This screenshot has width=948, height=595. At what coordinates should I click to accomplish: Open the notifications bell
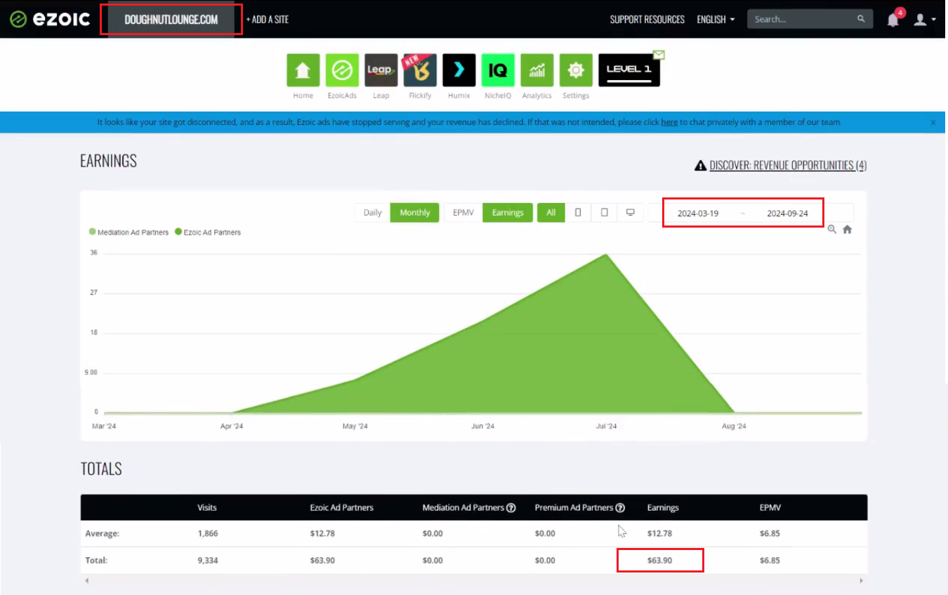click(x=893, y=20)
